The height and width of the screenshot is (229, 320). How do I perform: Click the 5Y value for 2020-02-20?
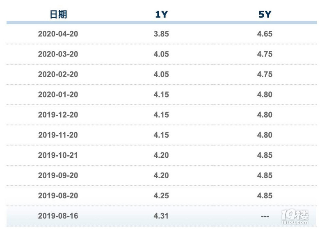click(x=265, y=74)
